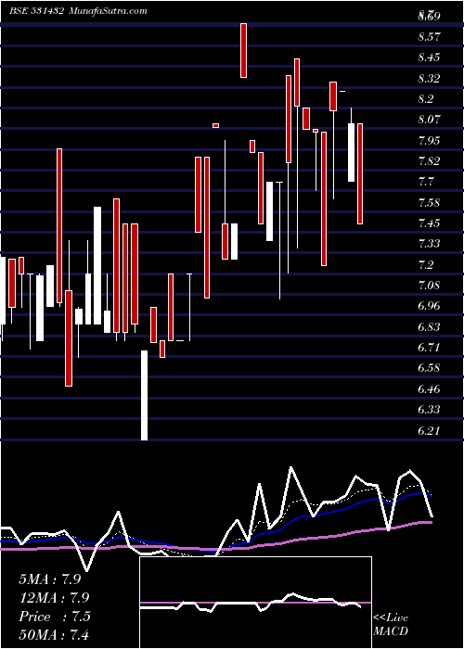Click the 7.82 price axis label
Viewport: 464px width, 649px height.
click(x=429, y=161)
